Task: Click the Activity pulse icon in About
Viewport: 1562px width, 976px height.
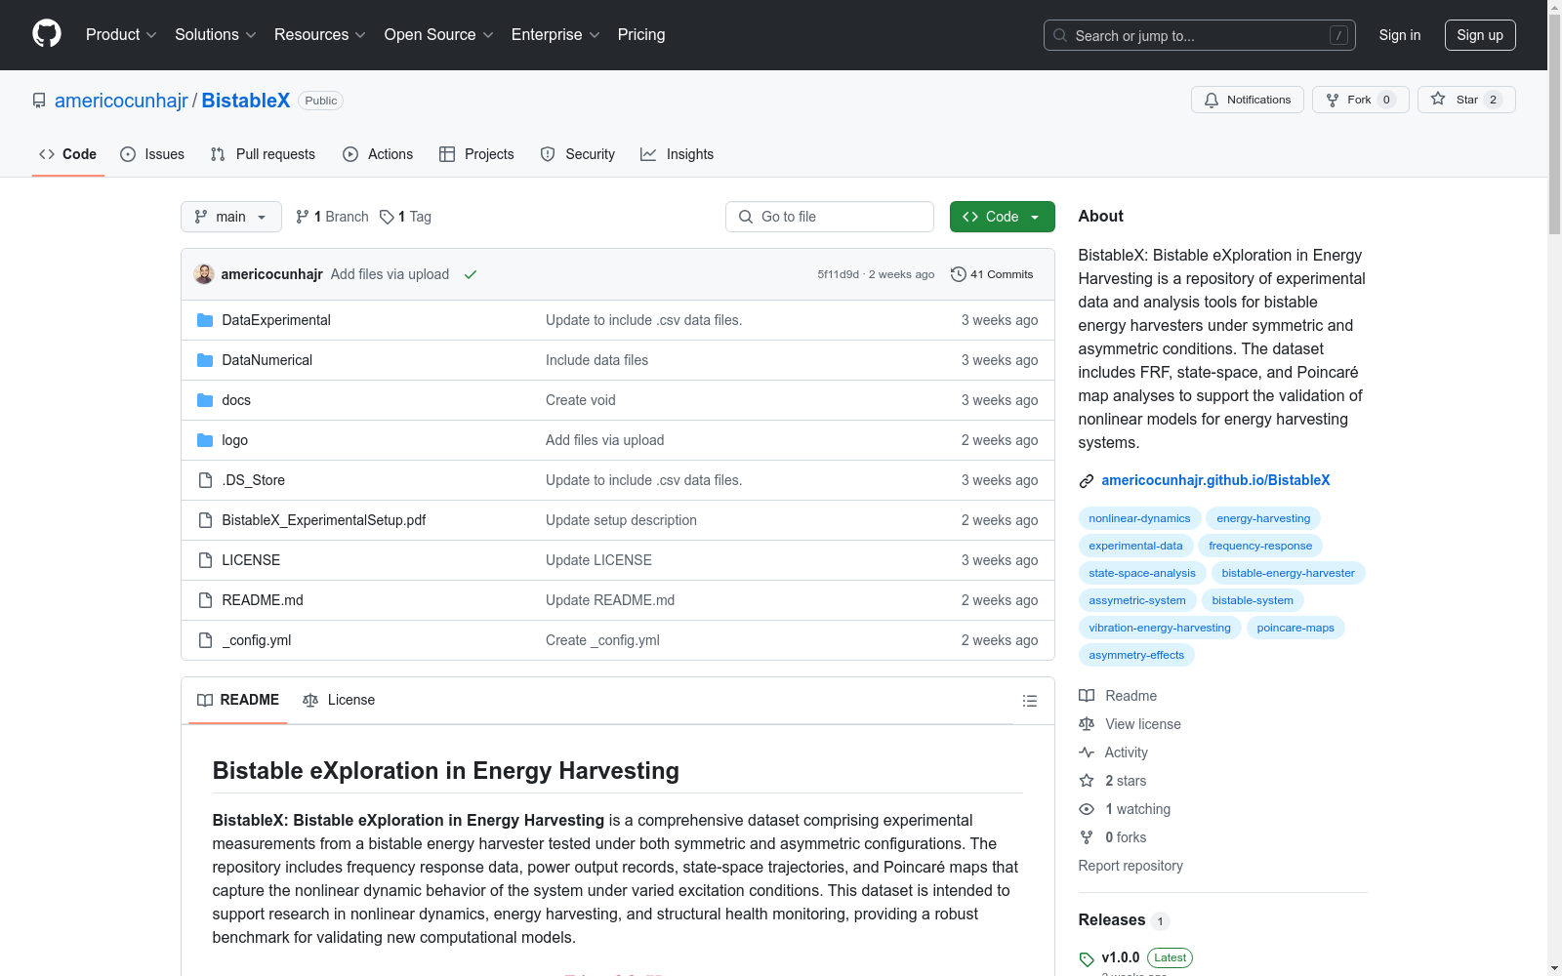Action: click(1087, 752)
